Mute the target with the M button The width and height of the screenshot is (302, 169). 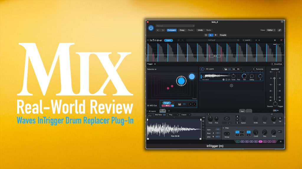[191, 104]
